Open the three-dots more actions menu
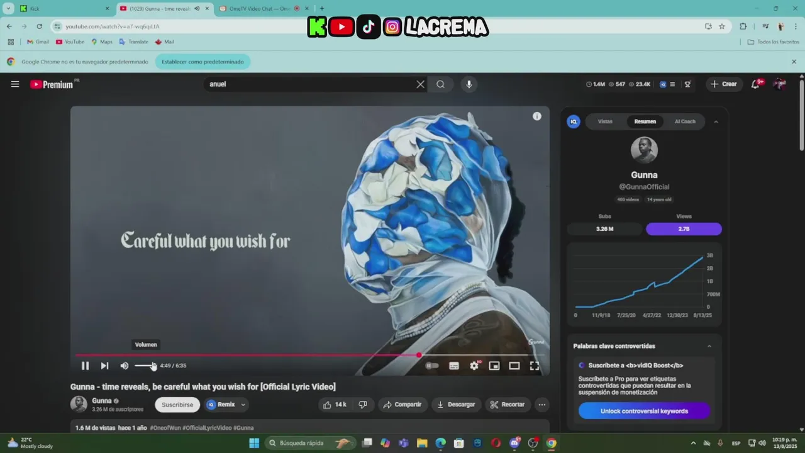The width and height of the screenshot is (805, 453). 541,405
